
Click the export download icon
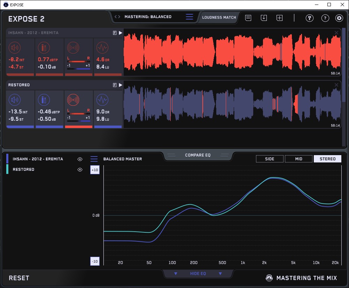click(x=264, y=18)
